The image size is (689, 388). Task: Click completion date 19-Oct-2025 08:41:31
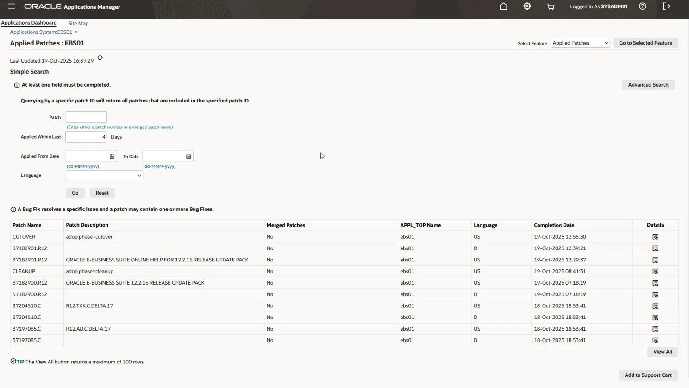560,271
